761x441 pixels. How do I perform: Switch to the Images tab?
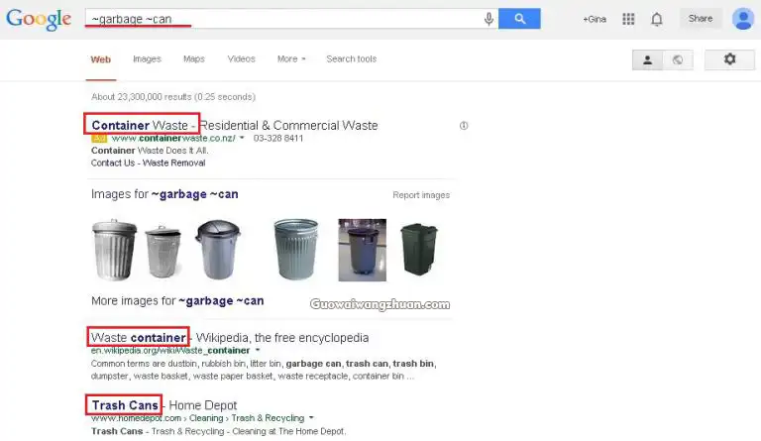147,58
